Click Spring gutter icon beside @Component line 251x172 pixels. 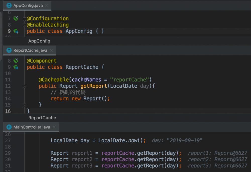click(x=16, y=61)
